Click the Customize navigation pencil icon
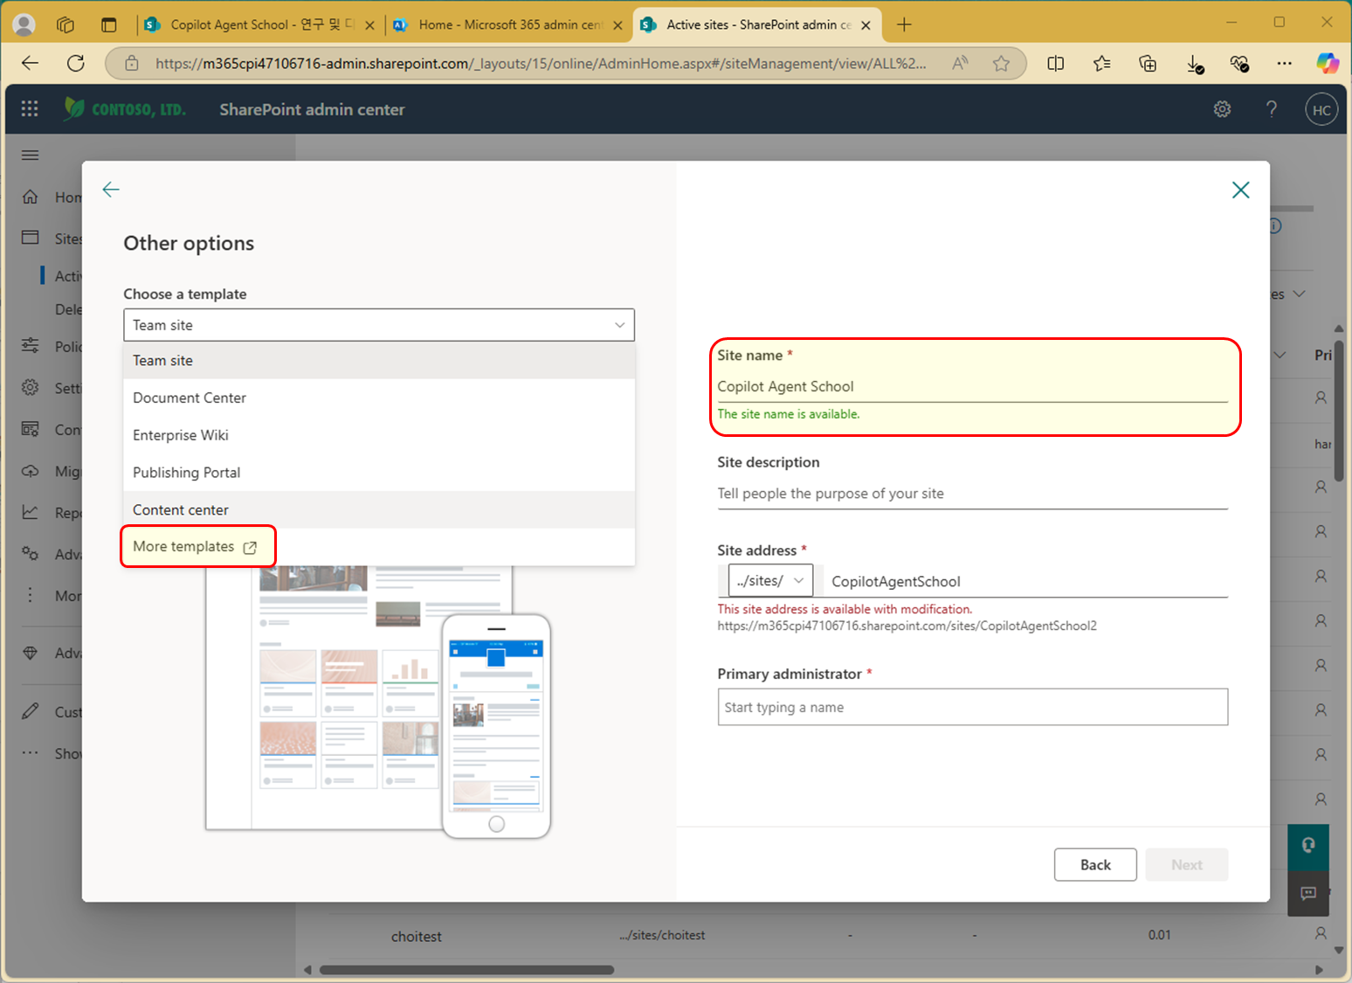This screenshot has width=1352, height=983. click(x=30, y=711)
